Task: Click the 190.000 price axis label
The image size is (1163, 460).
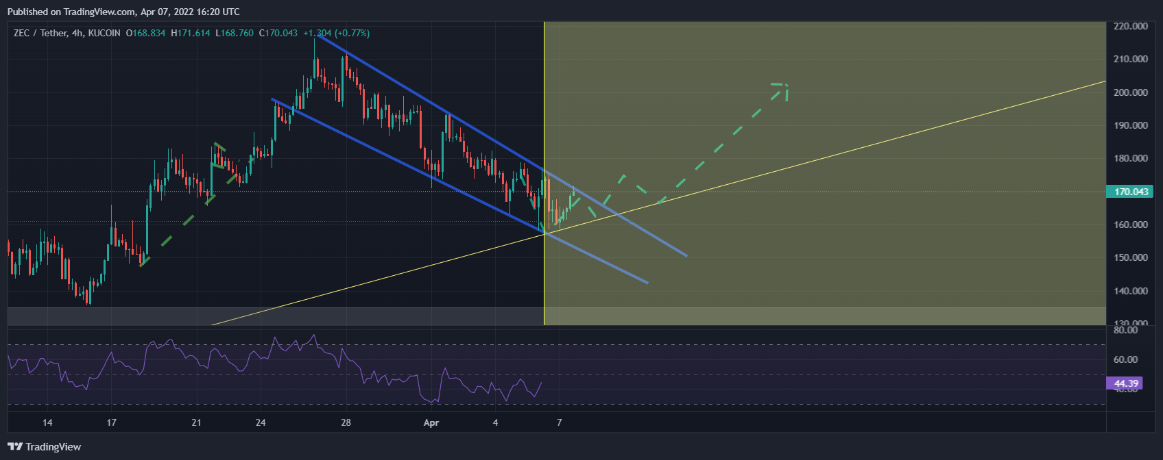Action: (x=1131, y=125)
